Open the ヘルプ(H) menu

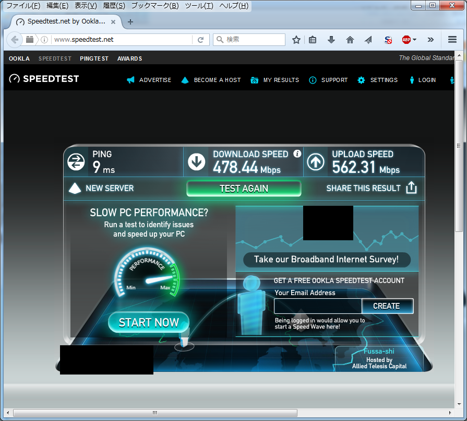234,6
